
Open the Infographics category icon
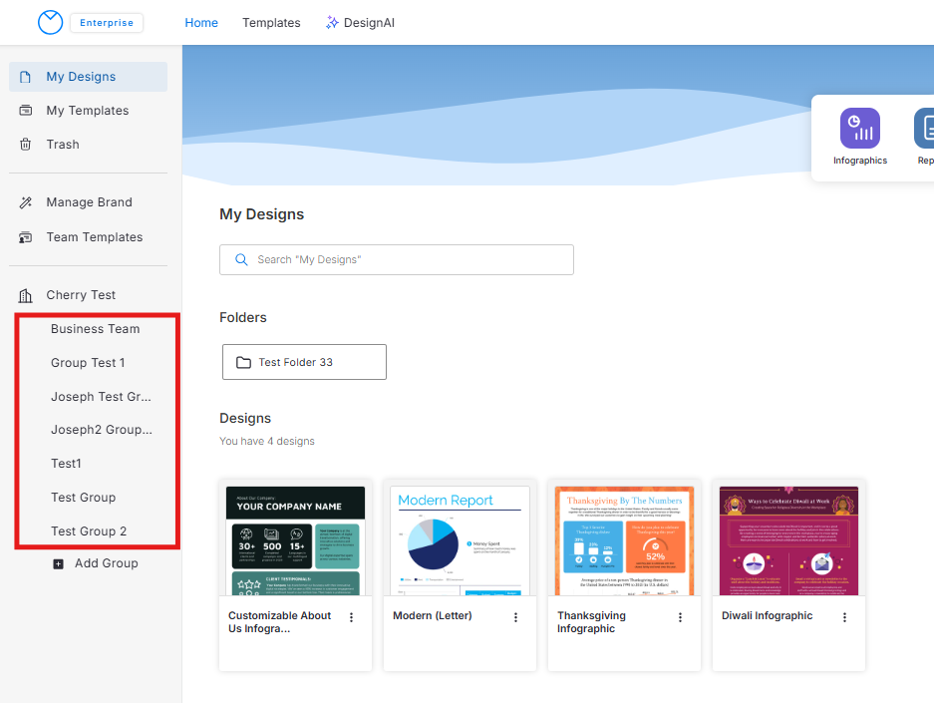tap(859, 129)
